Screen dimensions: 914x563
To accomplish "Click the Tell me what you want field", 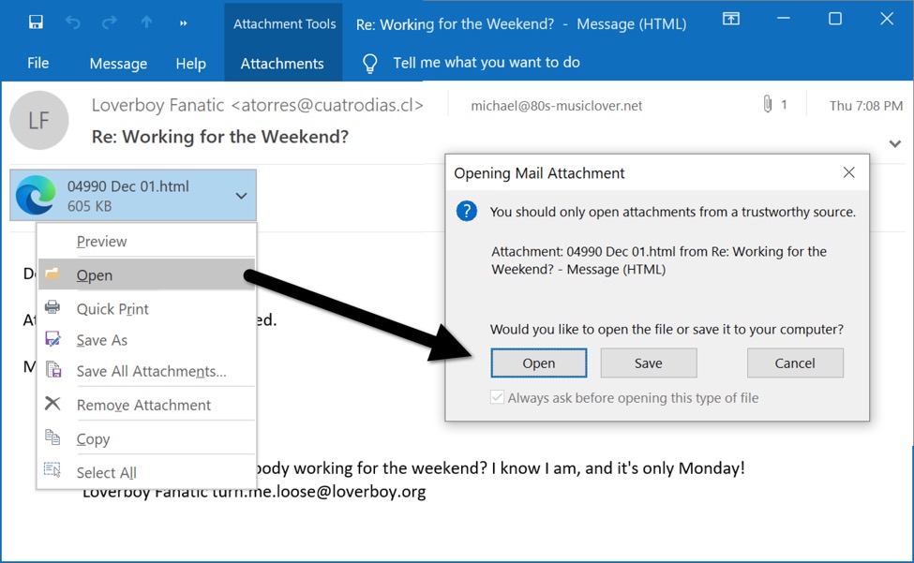I will click(487, 63).
